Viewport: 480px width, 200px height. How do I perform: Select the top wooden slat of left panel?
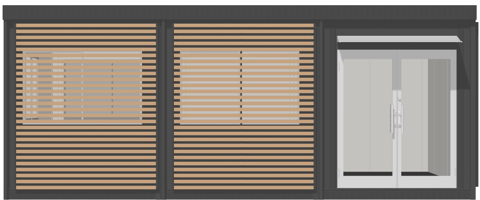[x=86, y=25]
